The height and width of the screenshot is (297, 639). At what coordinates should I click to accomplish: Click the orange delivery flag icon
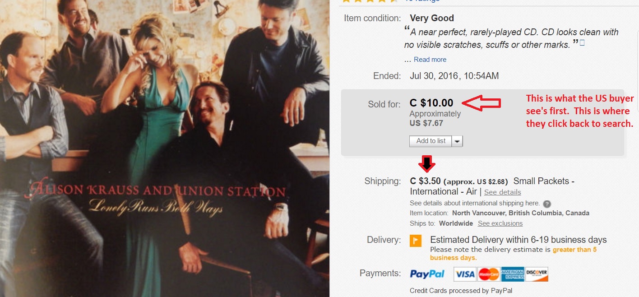click(416, 241)
